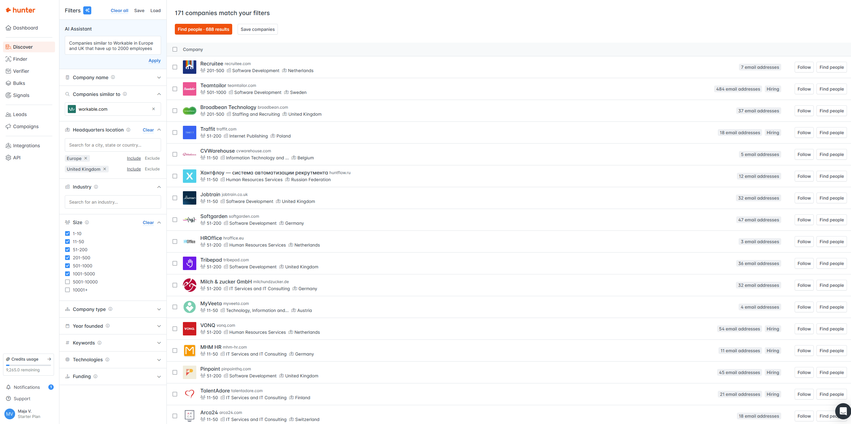851x424 pixels.
Task: Remove the Europe location tag
Action: pos(86,158)
